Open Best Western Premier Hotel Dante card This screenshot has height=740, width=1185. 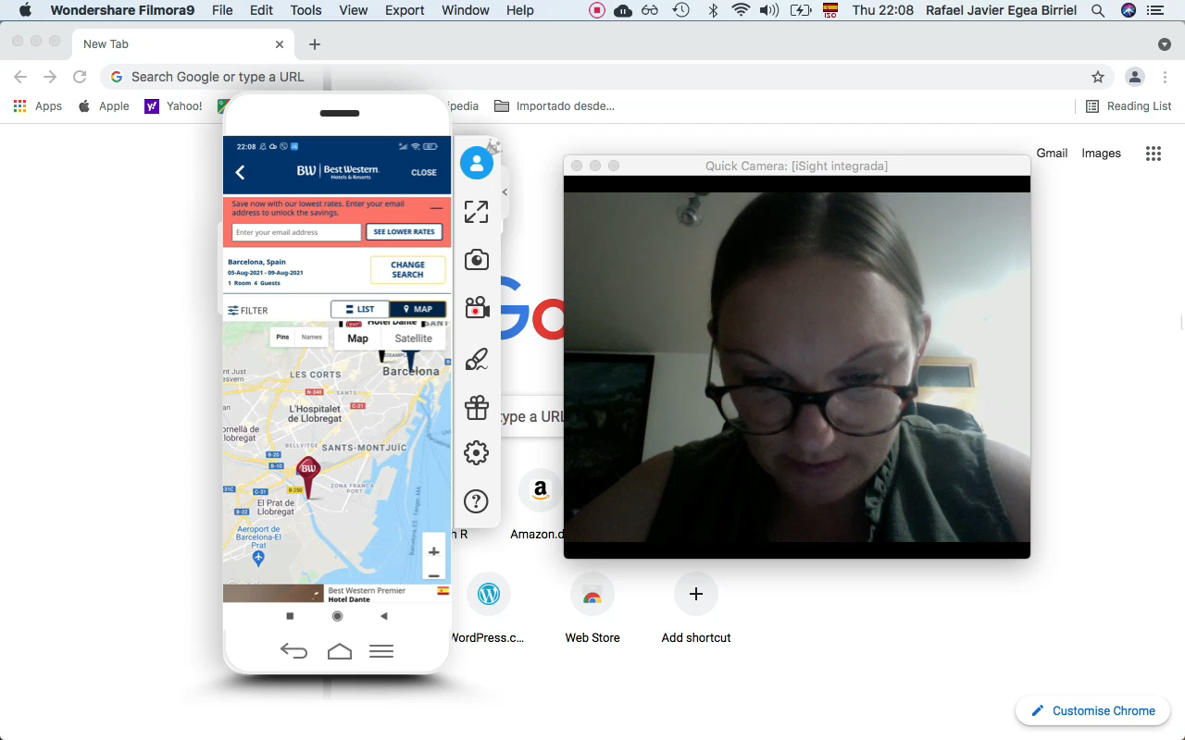pos(337,594)
